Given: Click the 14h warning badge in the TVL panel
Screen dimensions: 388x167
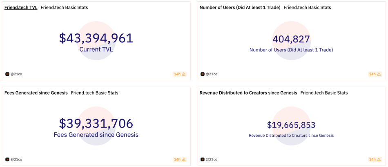Looking at the screenshot, I should [x=180, y=74].
